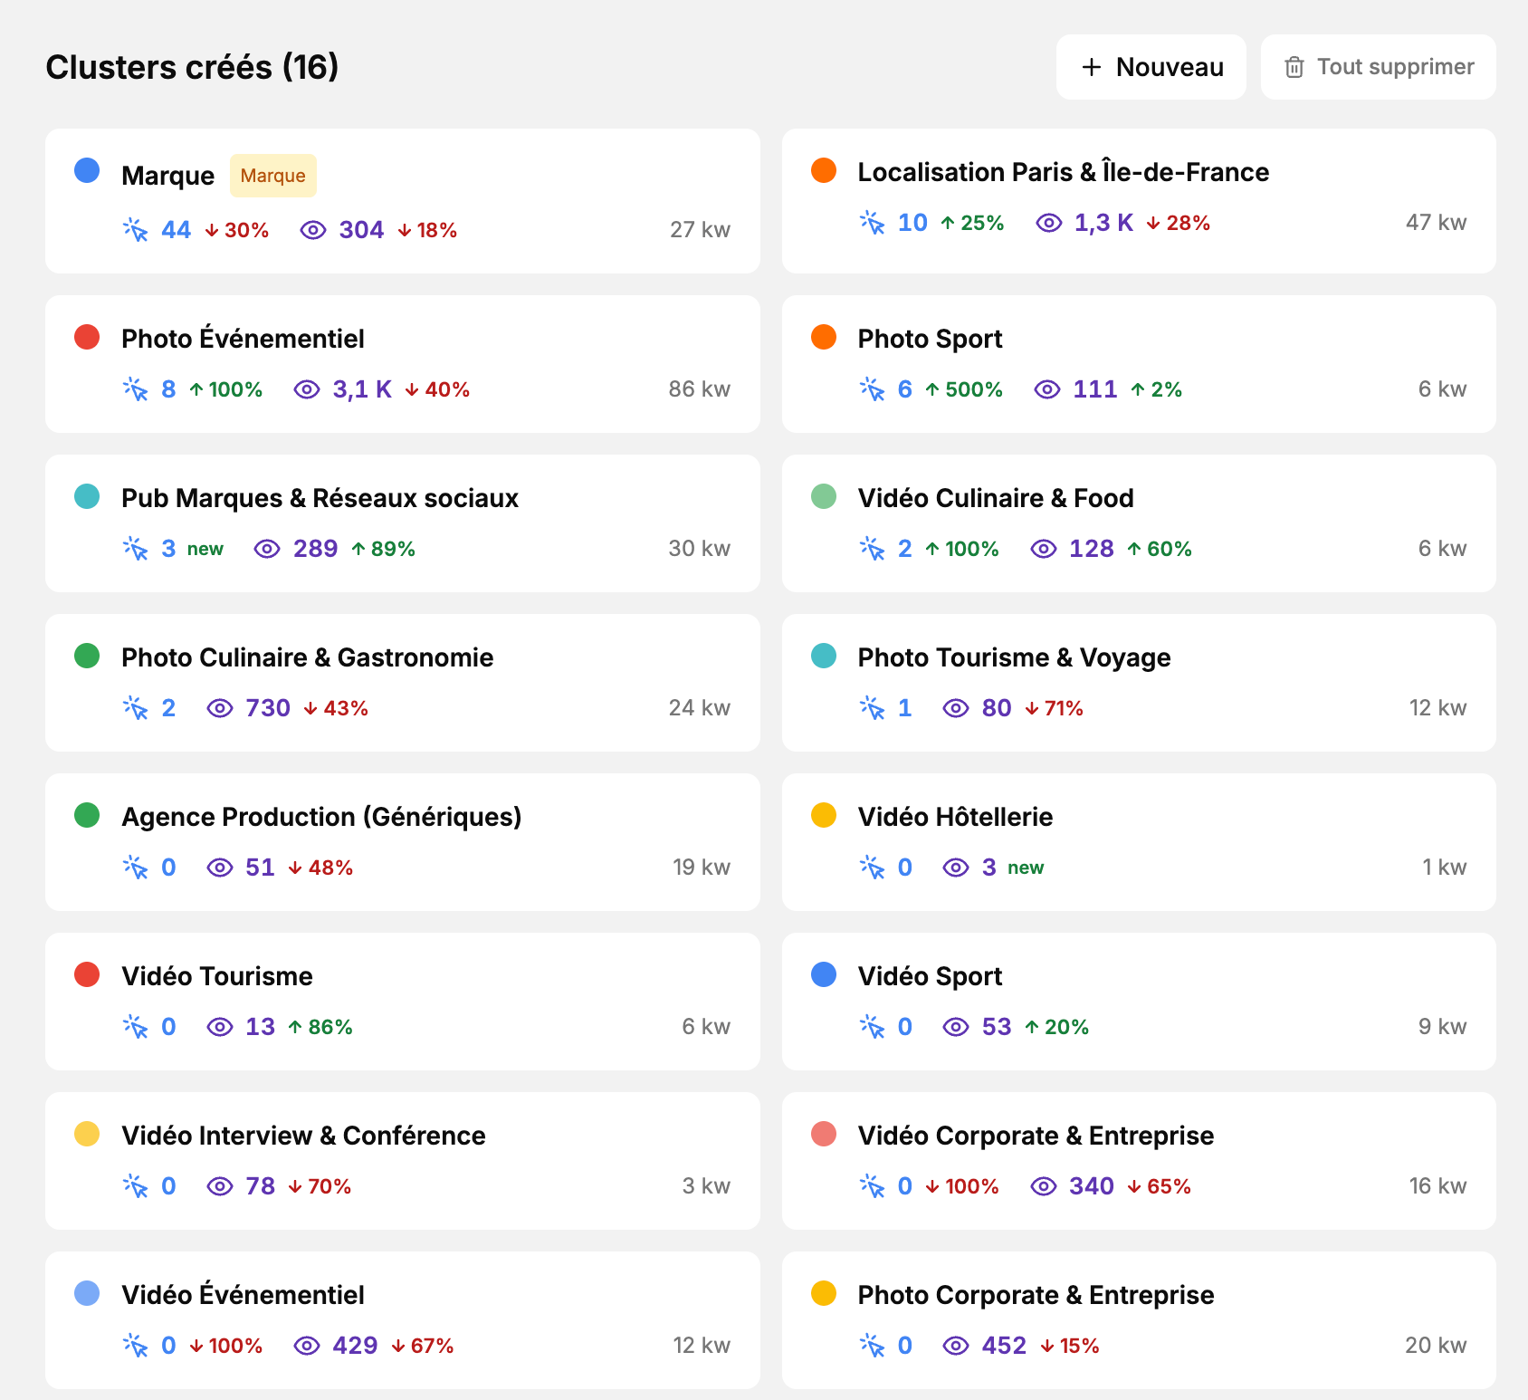This screenshot has height=1400, width=1528.
Task: Click the eye icon in Vidéo Hôtellerie card
Action: [956, 868]
